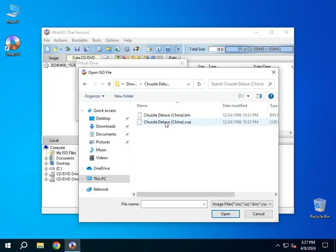Click the New folder button
This screenshot has height=252, width=336.
tap(124, 96)
